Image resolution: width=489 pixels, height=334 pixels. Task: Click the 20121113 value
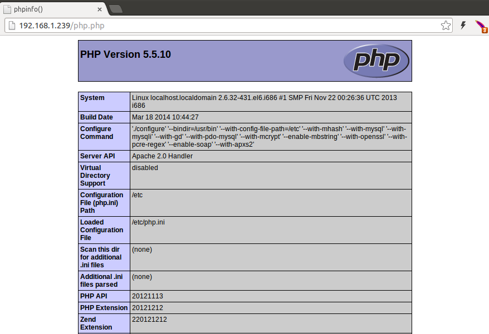click(x=148, y=296)
